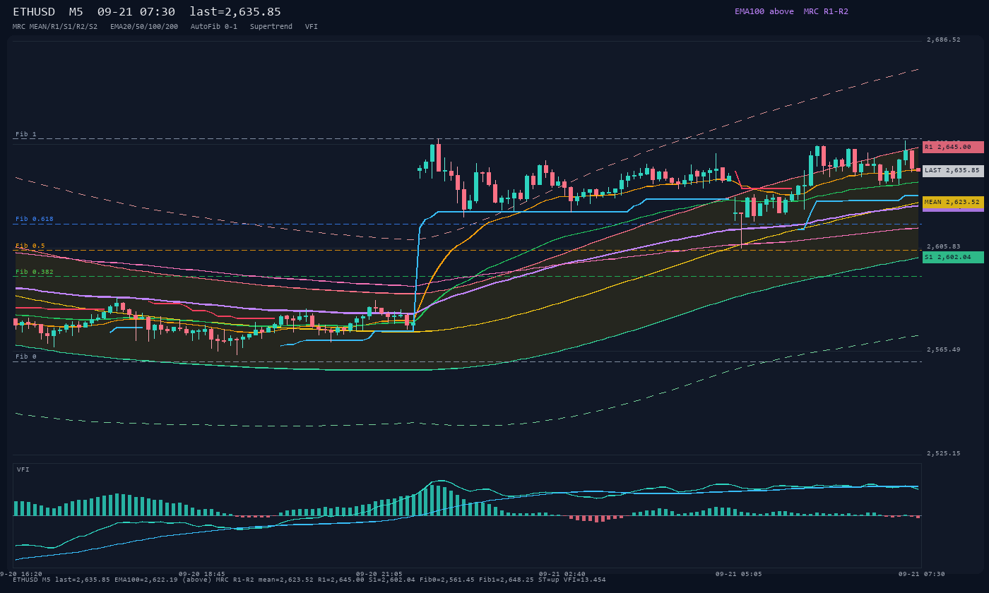Click the 09-20 21:05 time axis label
The image size is (989, 593).
pyautogui.click(x=379, y=574)
